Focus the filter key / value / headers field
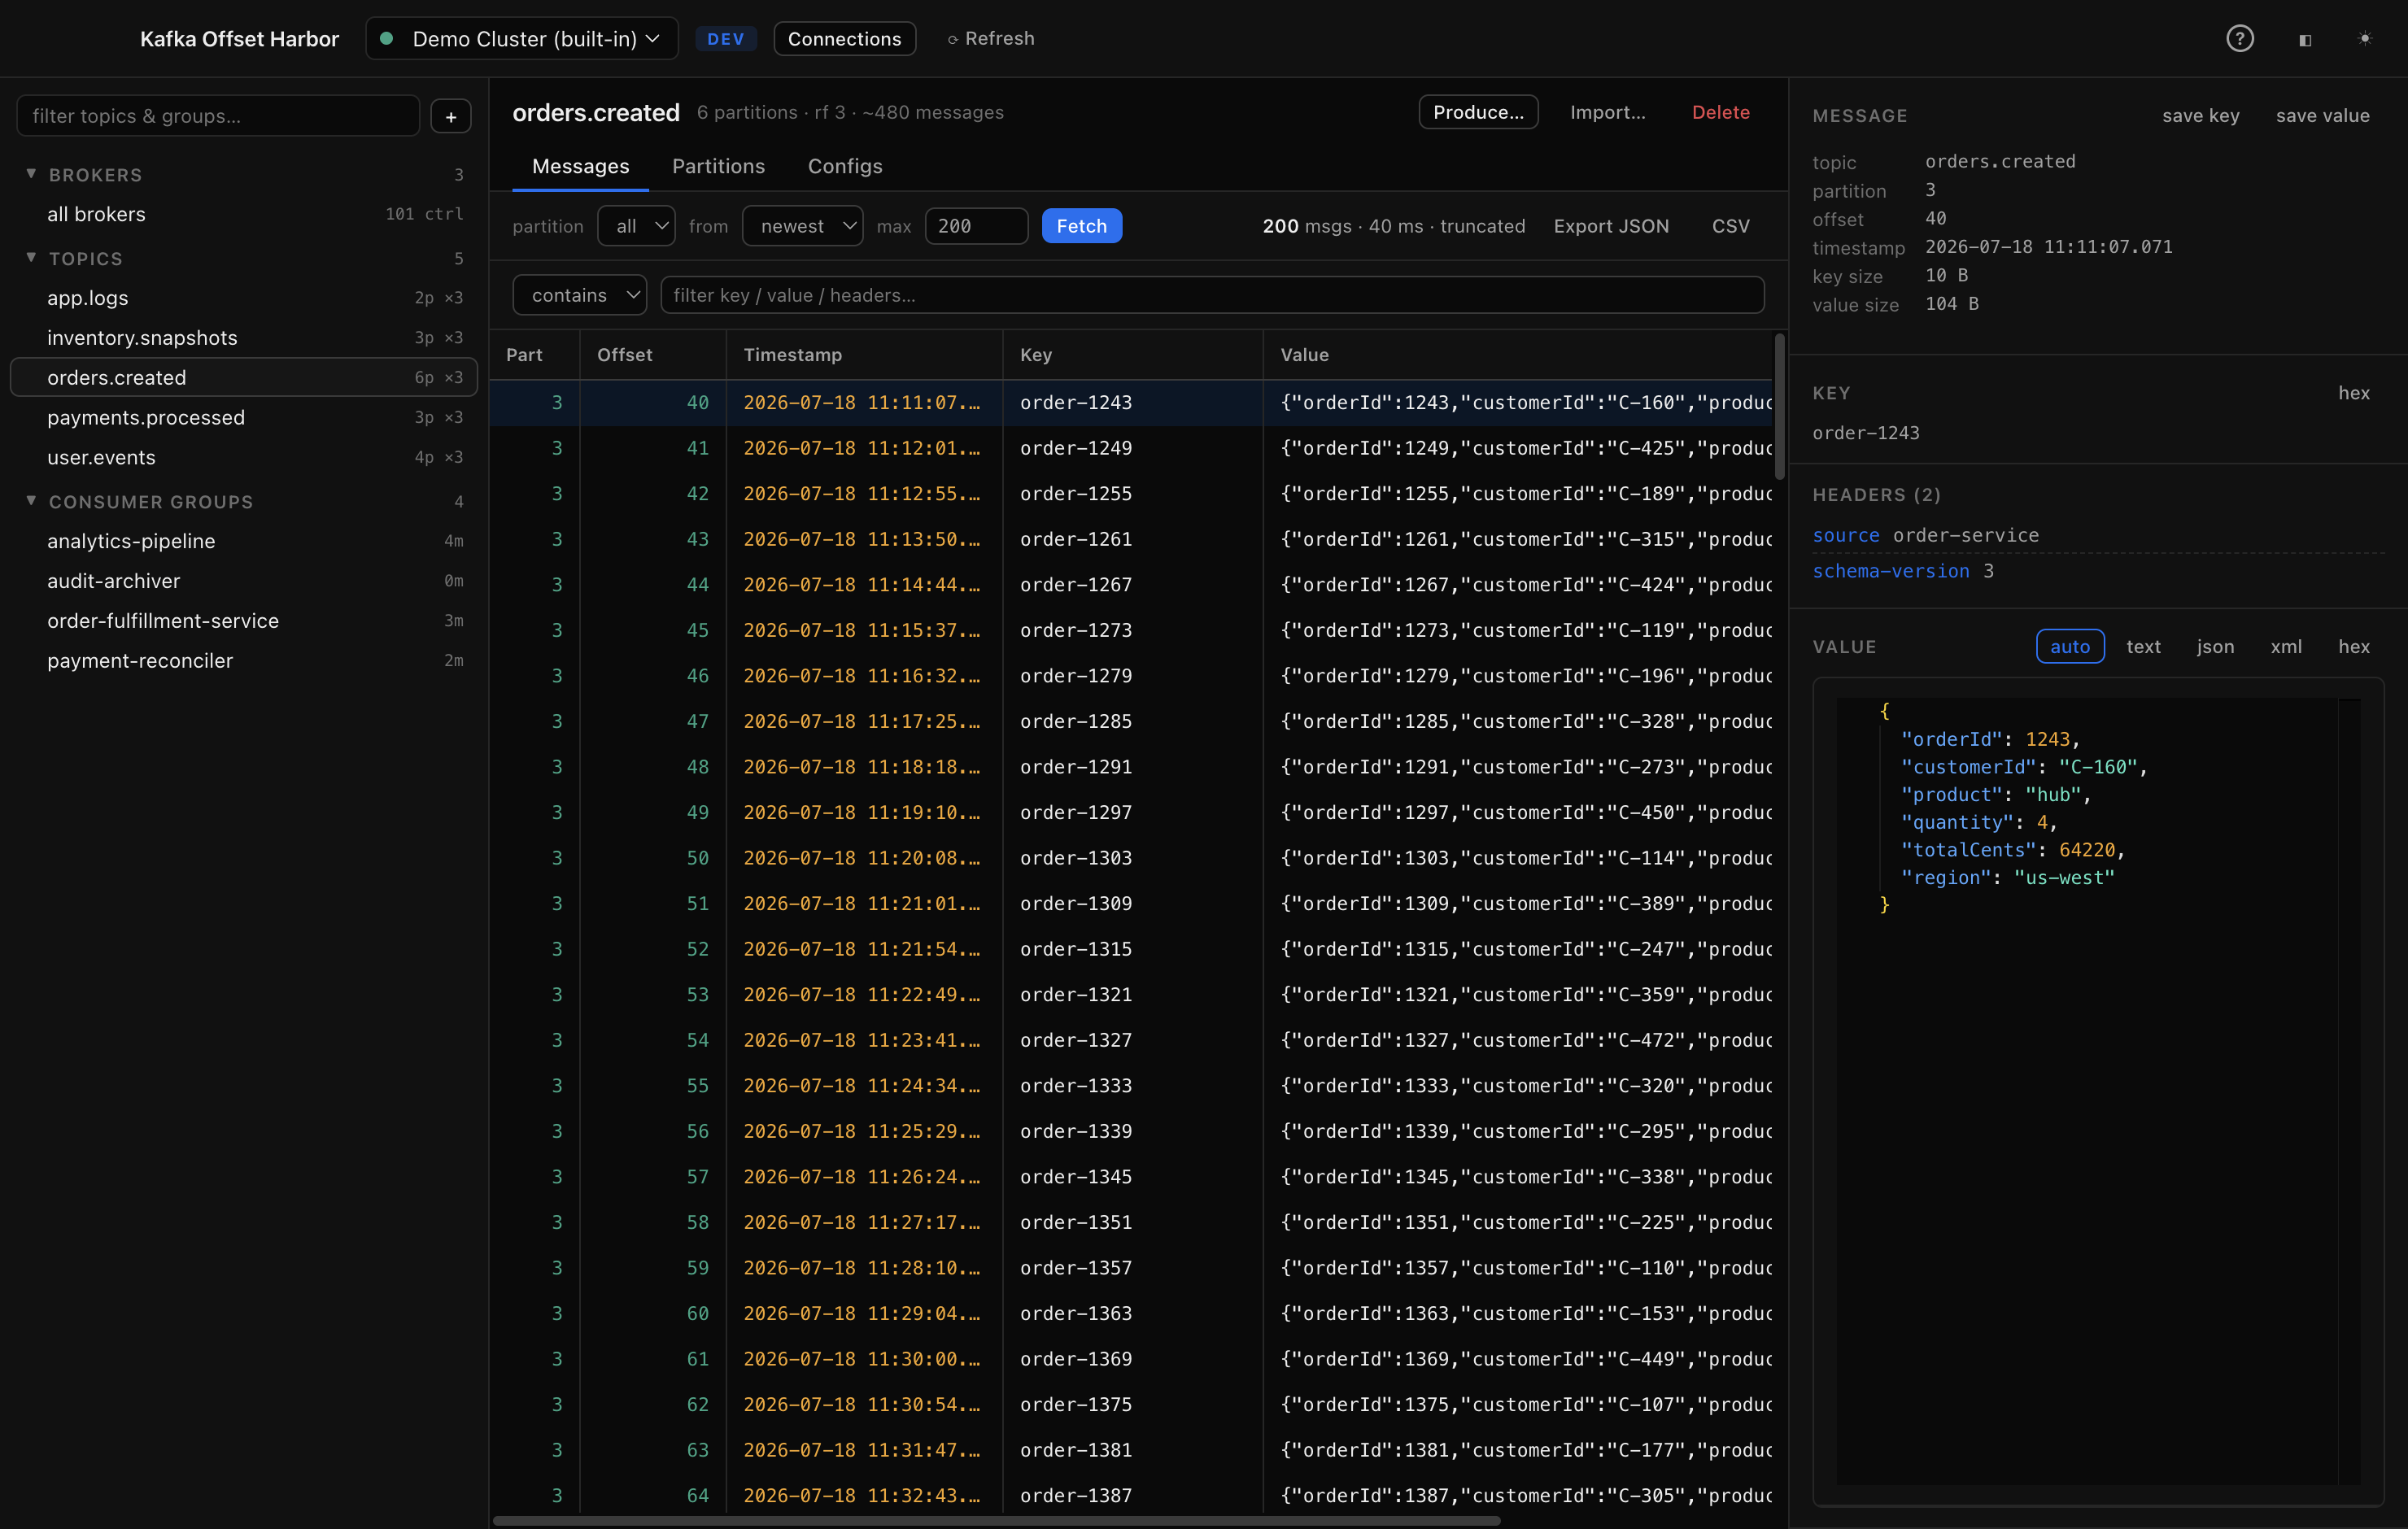This screenshot has width=2408, height=1529. click(1212, 295)
